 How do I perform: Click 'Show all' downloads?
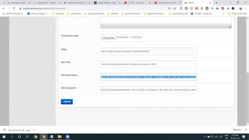tap(237, 129)
